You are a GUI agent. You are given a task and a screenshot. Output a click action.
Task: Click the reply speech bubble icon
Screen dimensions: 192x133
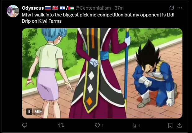tap(25, 125)
